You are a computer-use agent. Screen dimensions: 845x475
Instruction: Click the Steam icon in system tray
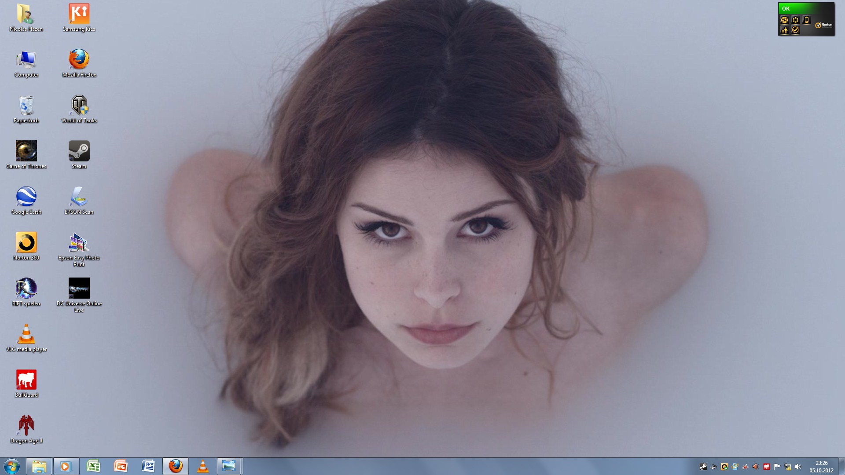[x=703, y=467]
